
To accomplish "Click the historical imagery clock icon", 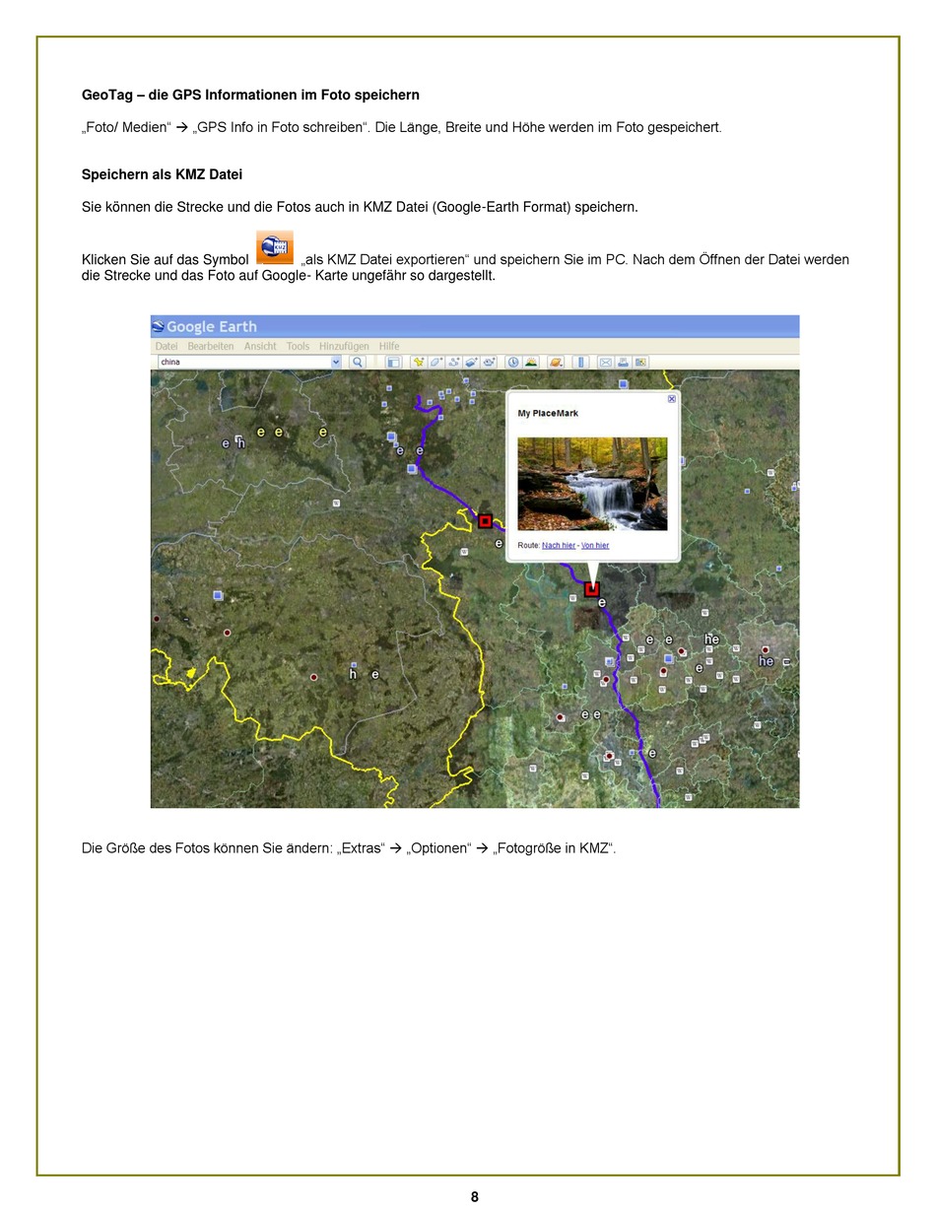I will click(x=513, y=362).
